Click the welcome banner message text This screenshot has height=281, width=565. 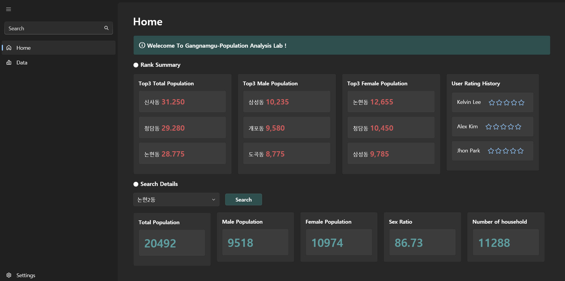[x=217, y=46]
